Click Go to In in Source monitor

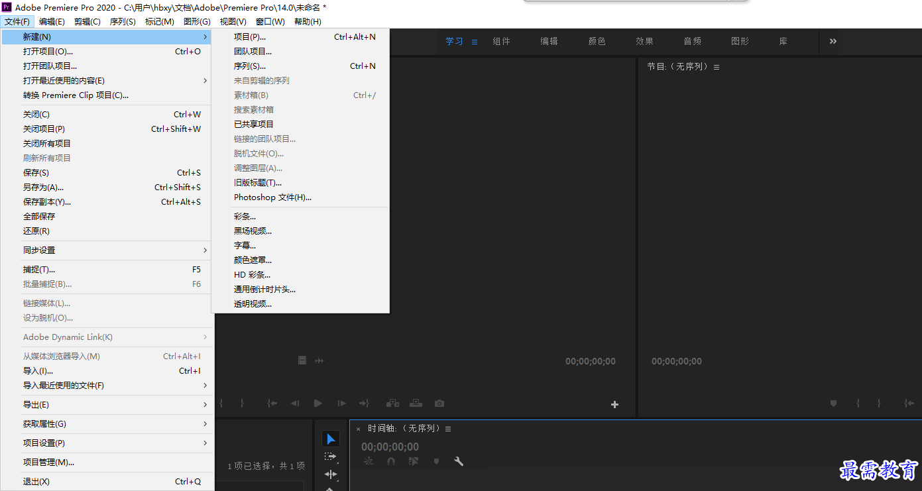coord(272,403)
